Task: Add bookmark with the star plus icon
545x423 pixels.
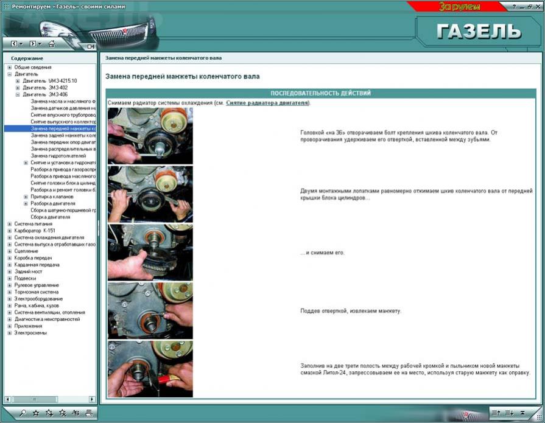Action: [49, 413]
